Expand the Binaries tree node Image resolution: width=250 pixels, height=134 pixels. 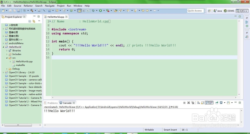7,51
